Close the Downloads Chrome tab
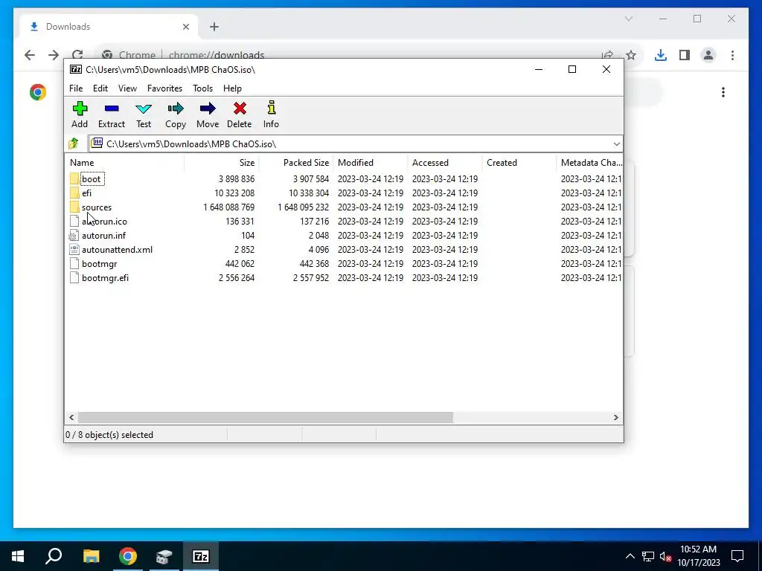 185,27
